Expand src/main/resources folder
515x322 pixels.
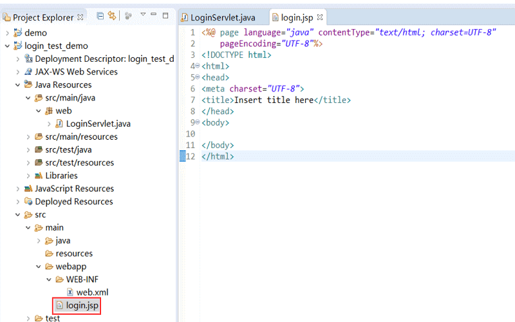[x=28, y=137]
